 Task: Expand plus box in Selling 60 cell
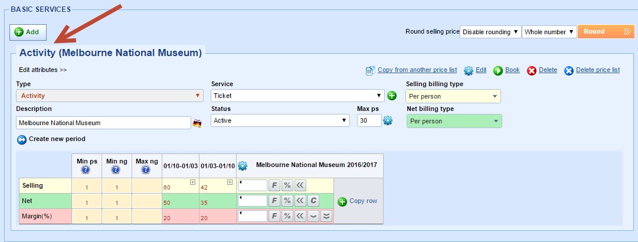[x=193, y=182]
